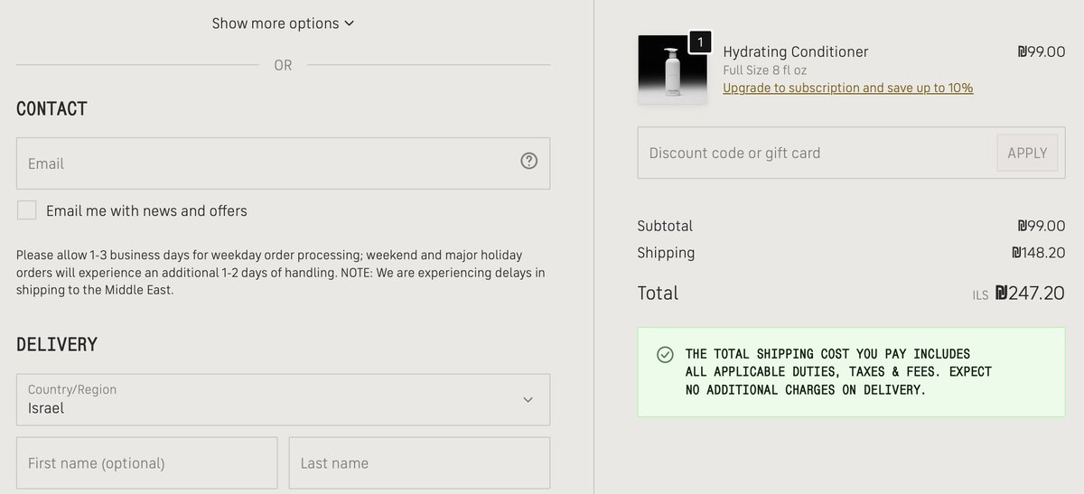Click the green checkmark icon in shipping notice
This screenshot has height=494, width=1084.
click(665, 354)
